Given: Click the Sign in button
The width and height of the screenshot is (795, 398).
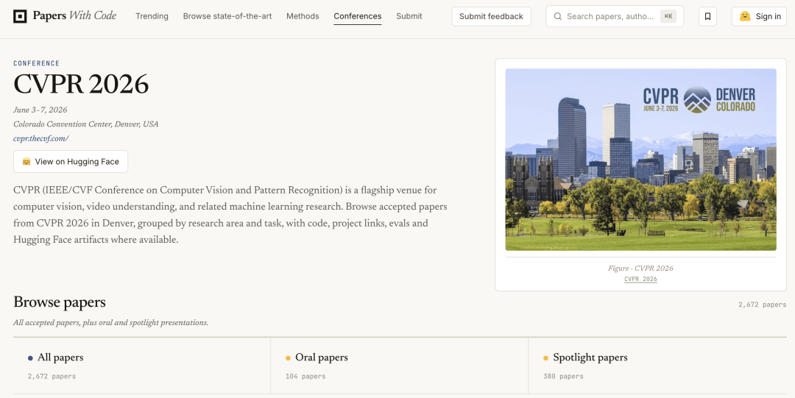Looking at the screenshot, I should [x=759, y=16].
